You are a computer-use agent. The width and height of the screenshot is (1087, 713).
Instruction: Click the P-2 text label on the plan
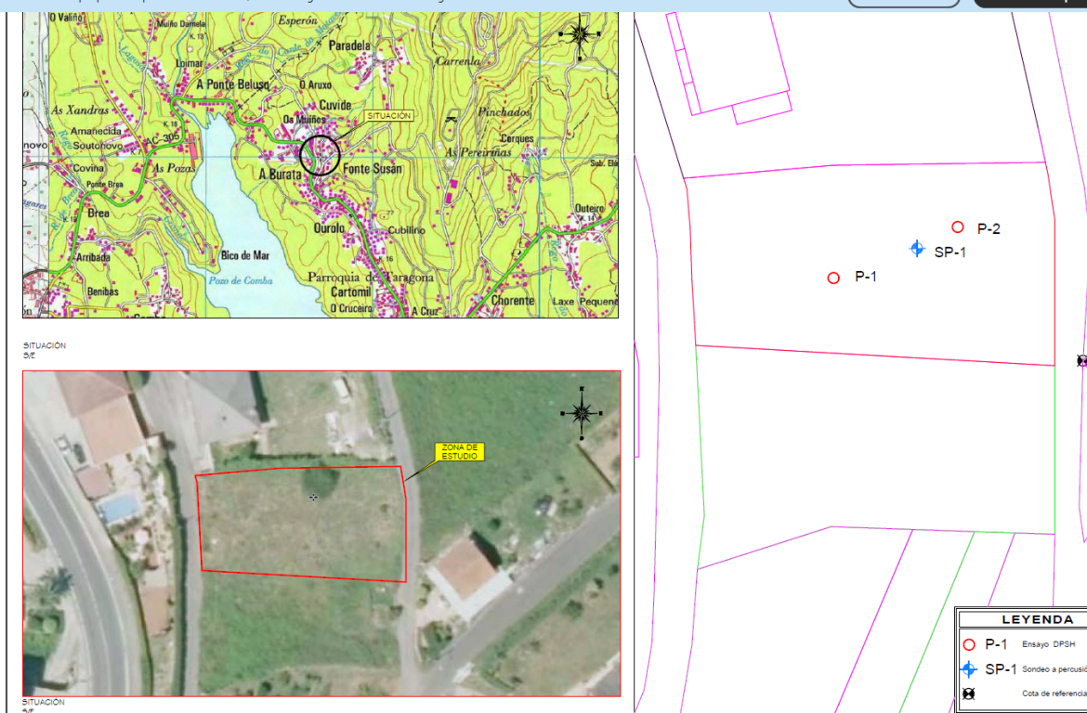coord(989,228)
